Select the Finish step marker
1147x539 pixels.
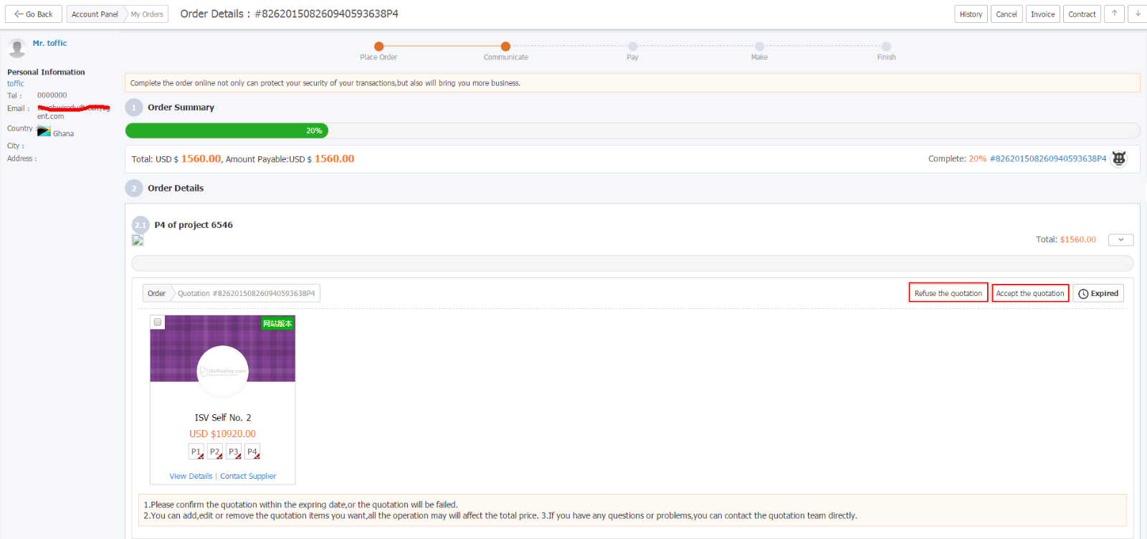[x=886, y=47]
